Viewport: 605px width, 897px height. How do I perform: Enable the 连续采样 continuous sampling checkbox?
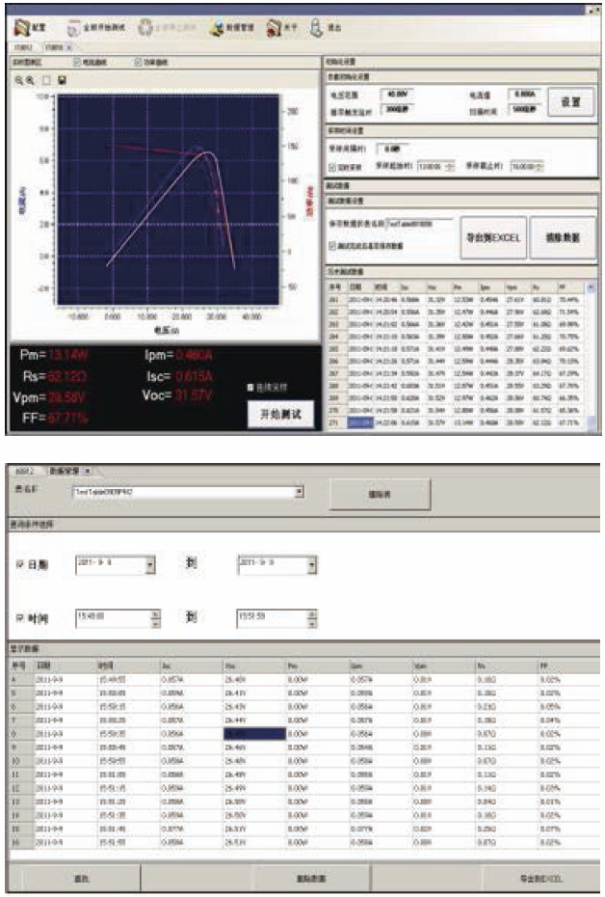point(251,387)
